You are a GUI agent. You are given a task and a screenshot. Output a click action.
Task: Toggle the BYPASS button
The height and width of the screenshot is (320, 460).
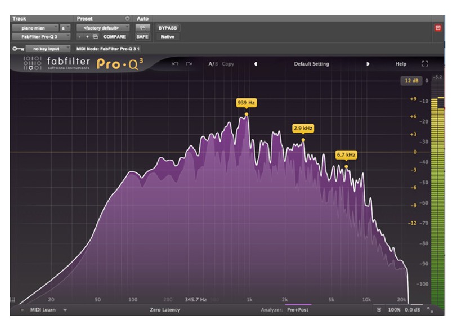168,28
